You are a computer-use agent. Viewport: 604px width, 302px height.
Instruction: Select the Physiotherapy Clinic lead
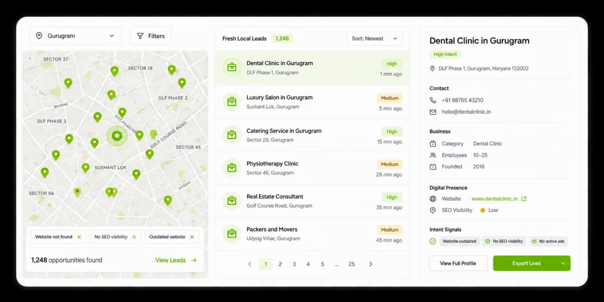pos(312,168)
